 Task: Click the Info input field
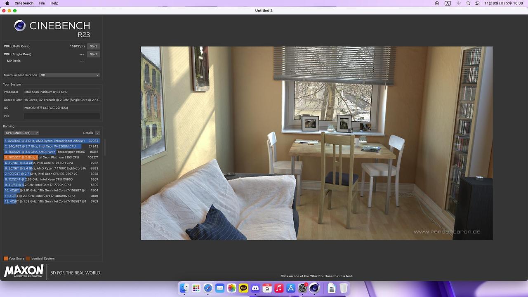coord(61,116)
